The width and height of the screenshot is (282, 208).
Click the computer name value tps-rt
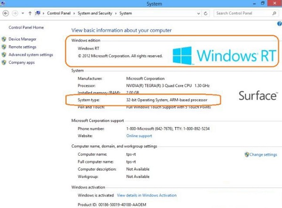tap(131, 154)
